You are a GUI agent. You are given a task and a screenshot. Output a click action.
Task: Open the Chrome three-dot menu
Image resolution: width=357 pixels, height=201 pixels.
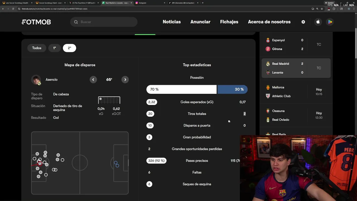[354, 9]
